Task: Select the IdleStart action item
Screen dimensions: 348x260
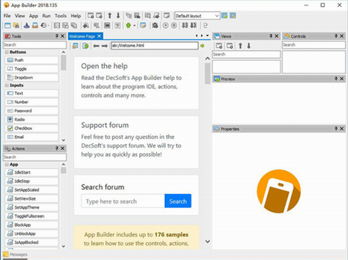Action: (x=31, y=172)
